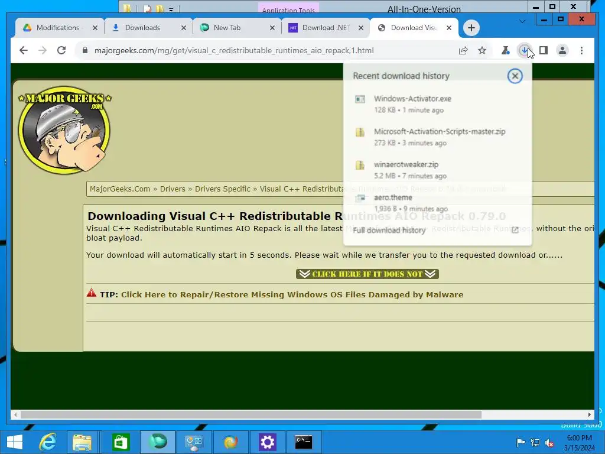
Task: Open winaerotweaker.zip download entry
Action: pos(437,170)
